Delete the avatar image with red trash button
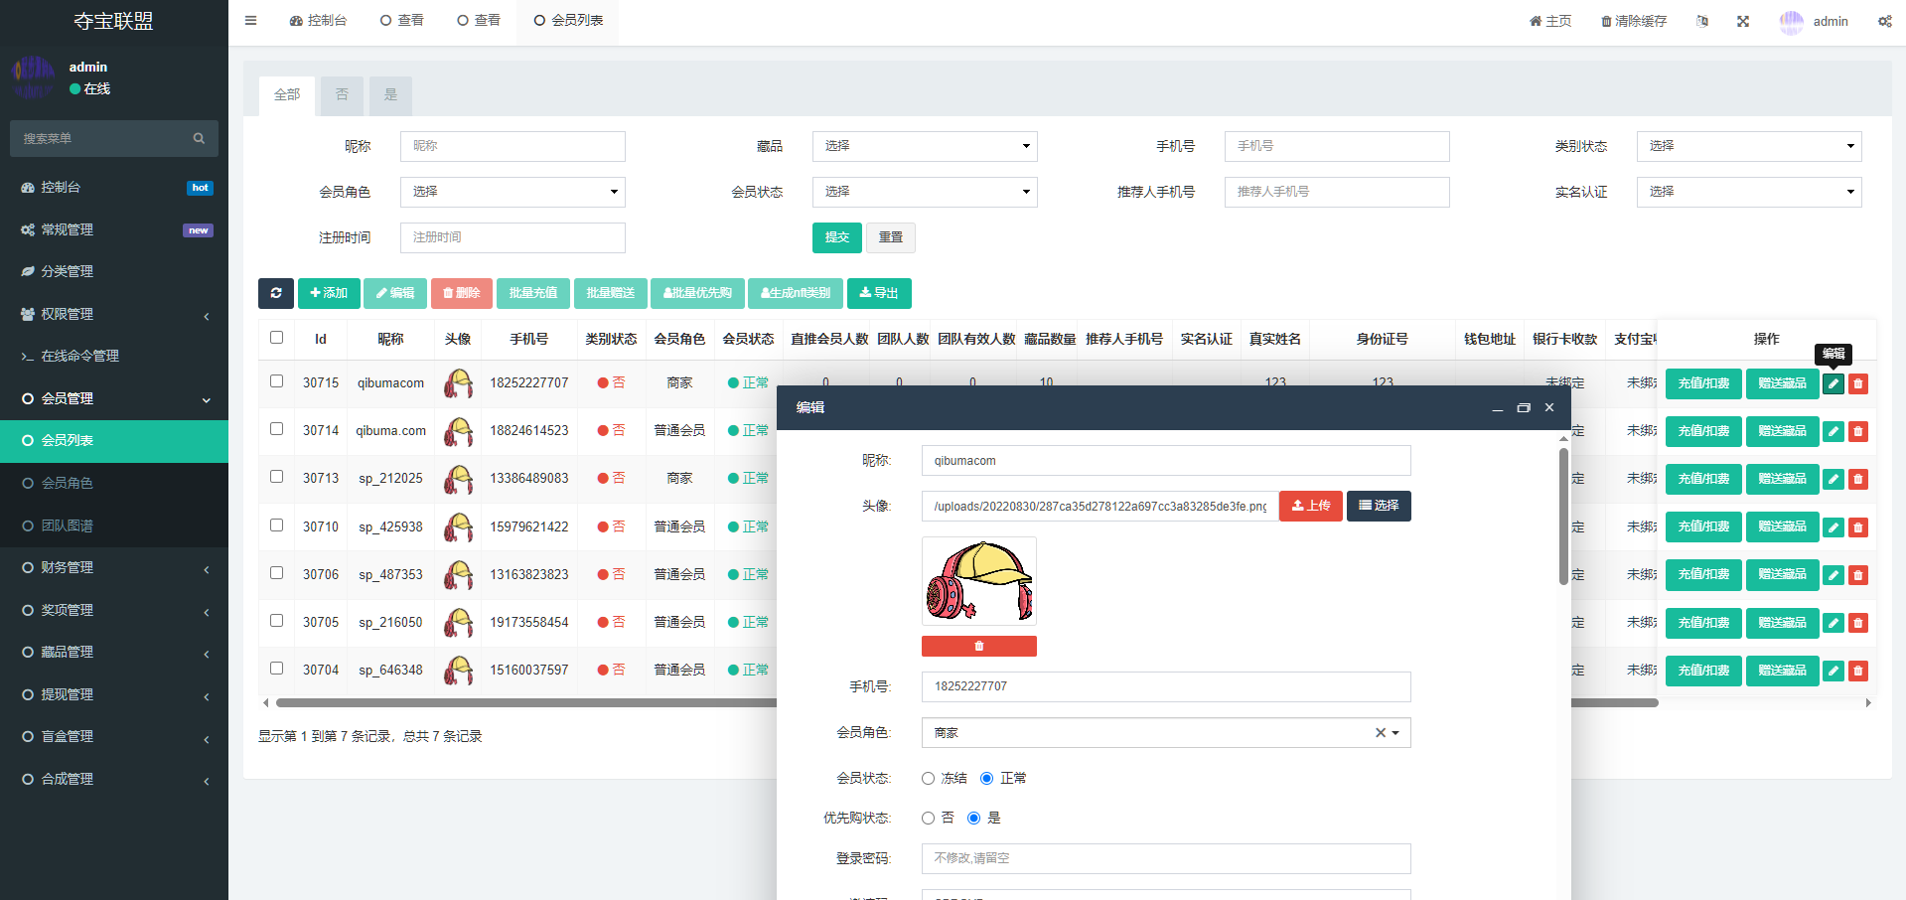The height and width of the screenshot is (900, 1906). [978, 647]
